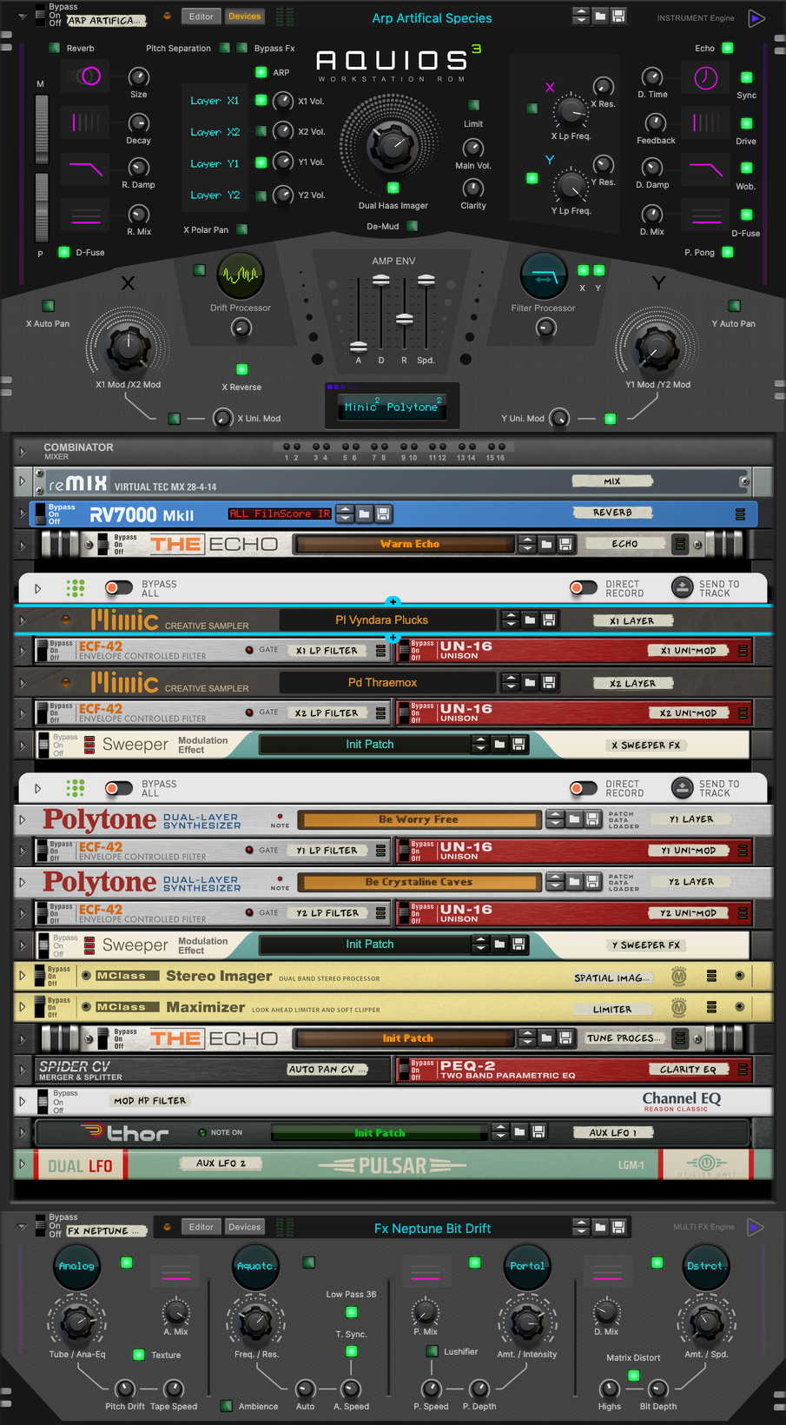Toggle the ARP LED button
Image resolution: width=786 pixels, height=1425 pixels.
click(x=261, y=72)
